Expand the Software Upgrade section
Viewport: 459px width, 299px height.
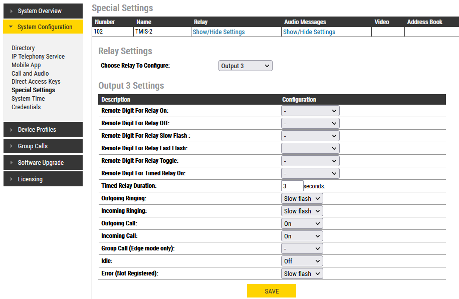43,163
